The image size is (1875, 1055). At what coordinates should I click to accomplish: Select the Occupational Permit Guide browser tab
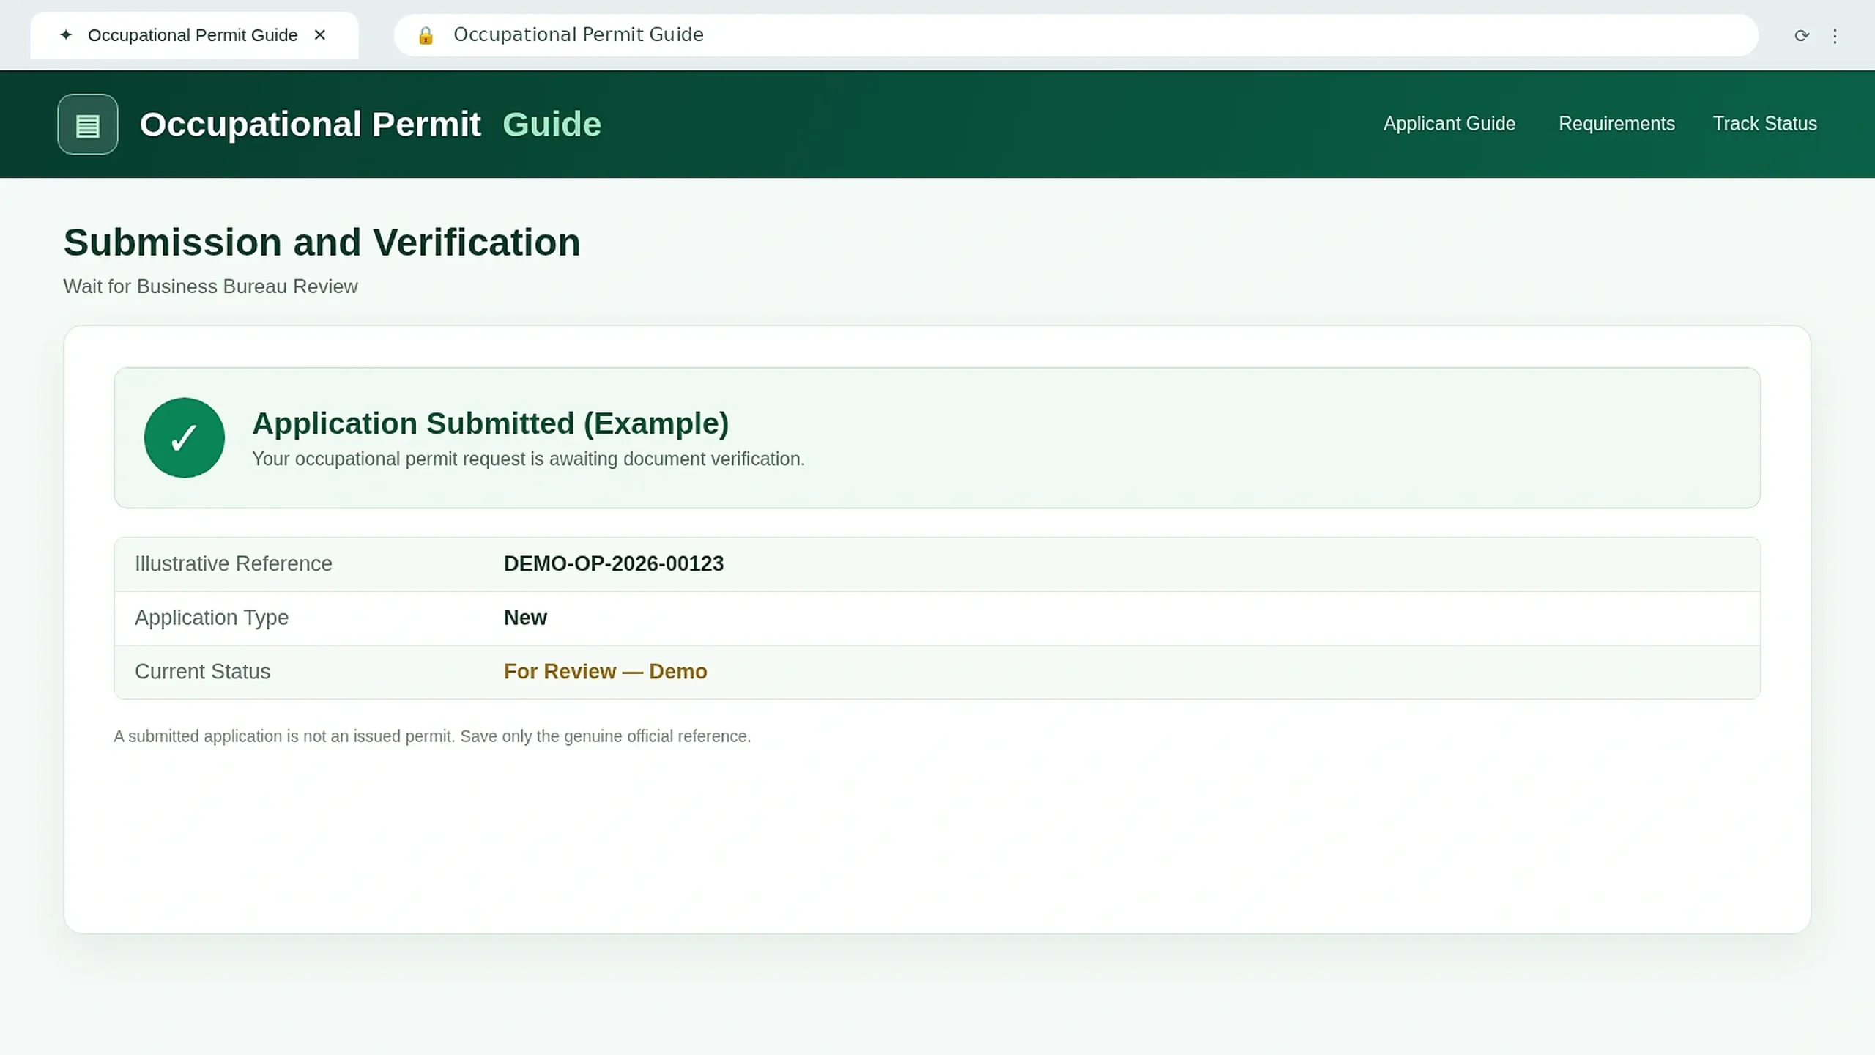(194, 35)
